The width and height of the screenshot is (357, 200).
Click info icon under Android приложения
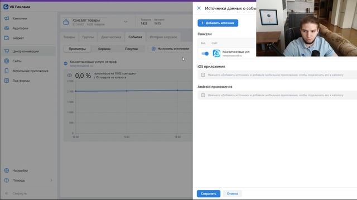coord(203,95)
